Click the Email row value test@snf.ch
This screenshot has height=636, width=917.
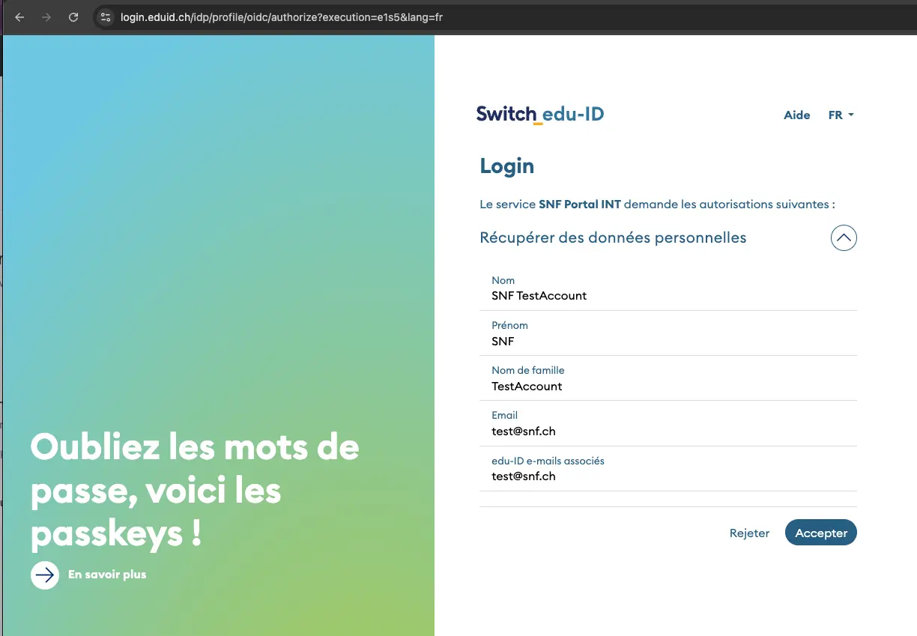click(524, 431)
